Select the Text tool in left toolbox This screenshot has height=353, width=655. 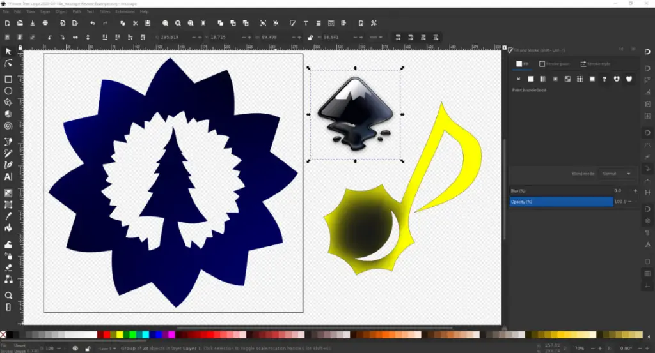[x=8, y=177]
